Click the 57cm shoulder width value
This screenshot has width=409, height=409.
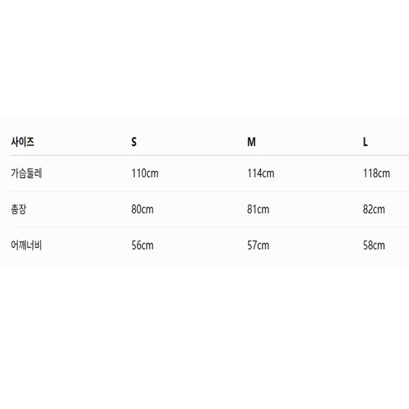coord(258,245)
